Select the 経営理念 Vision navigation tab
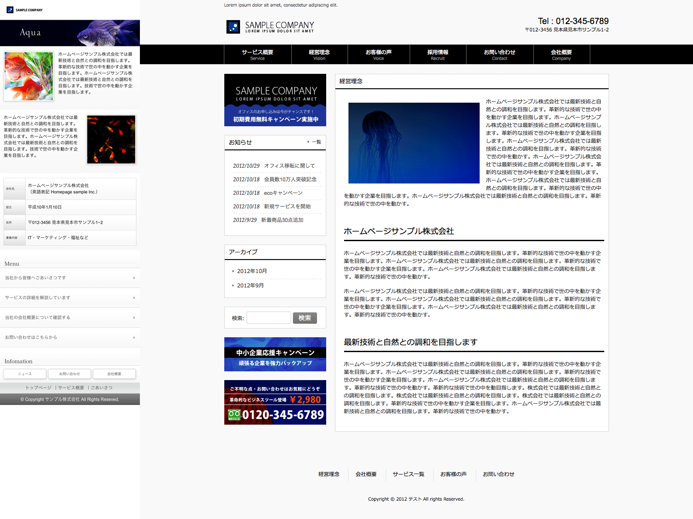 [x=319, y=55]
